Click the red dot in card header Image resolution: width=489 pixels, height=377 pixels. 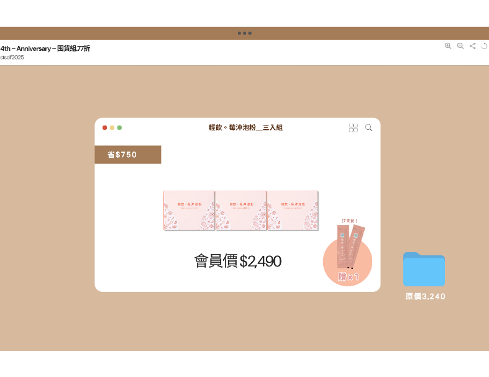pyautogui.click(x=104, y=128)
